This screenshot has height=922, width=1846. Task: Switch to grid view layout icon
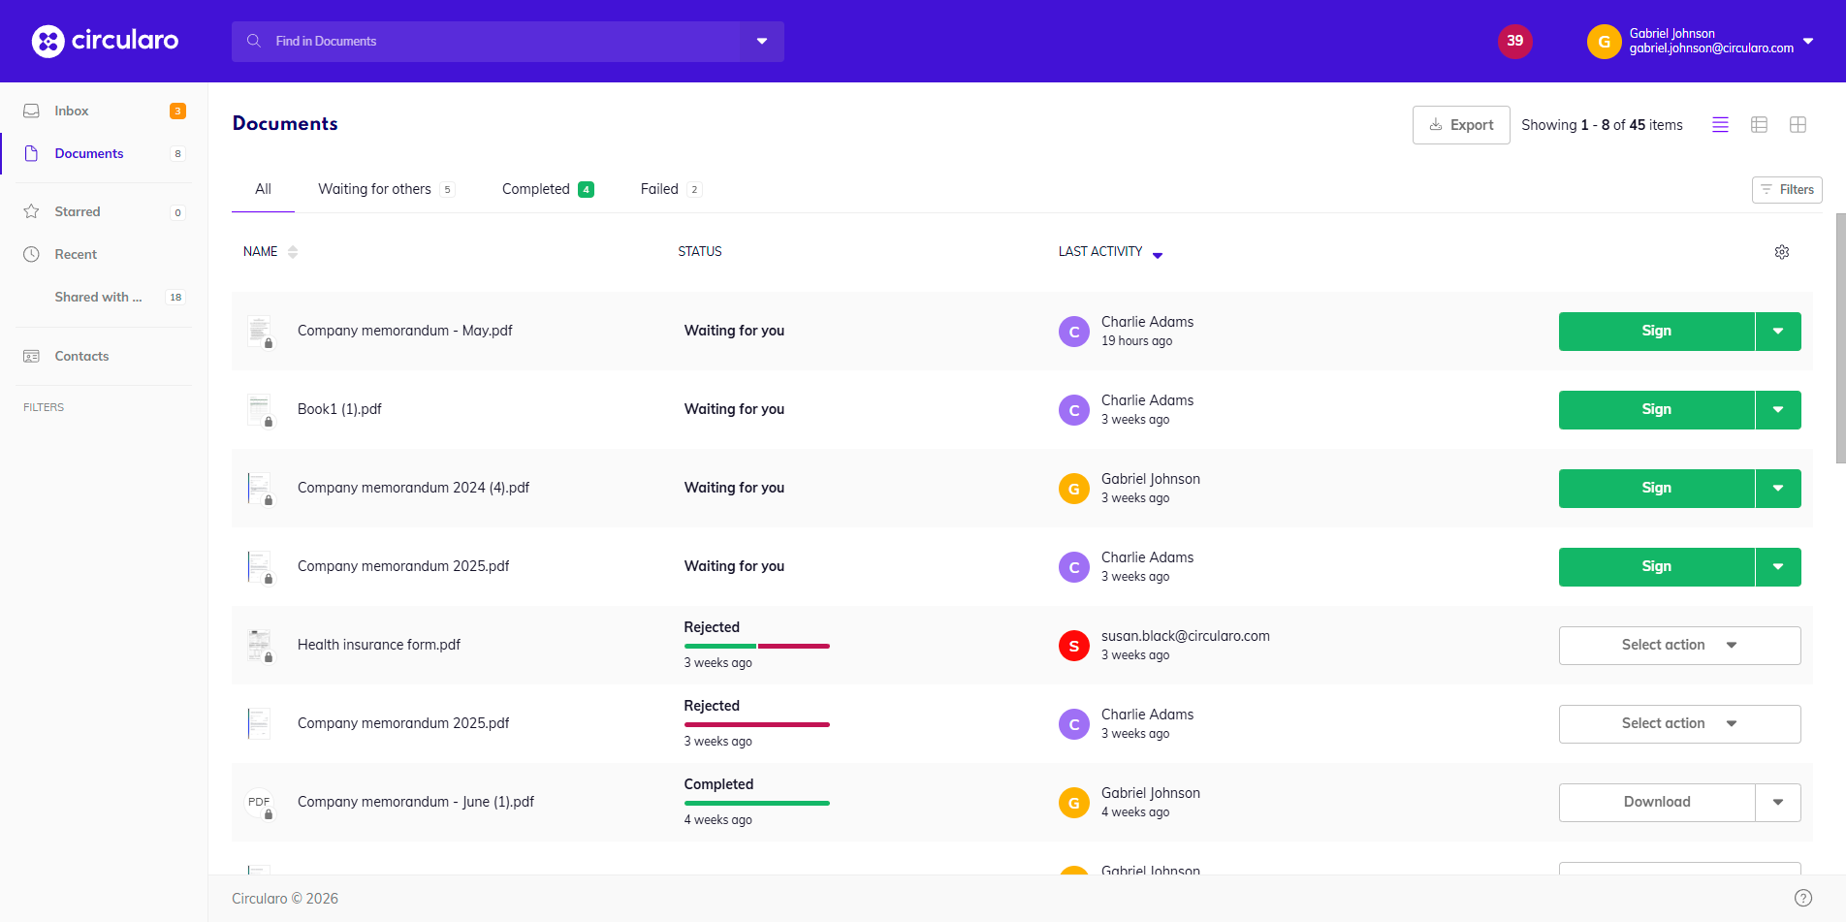tap(1798, 125)
